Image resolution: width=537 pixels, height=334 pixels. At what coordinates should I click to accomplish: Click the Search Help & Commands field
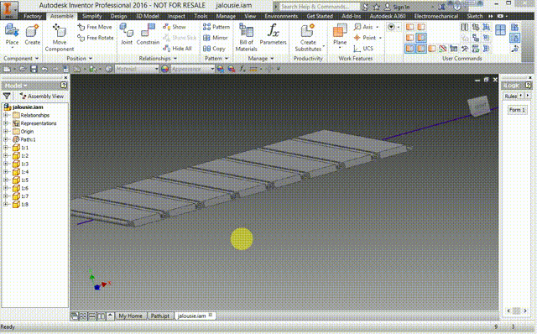click(319, 7)
